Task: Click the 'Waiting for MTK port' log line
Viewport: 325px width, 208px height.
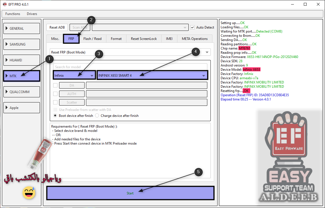Action: pyautogui.click(x=251, y=31)
